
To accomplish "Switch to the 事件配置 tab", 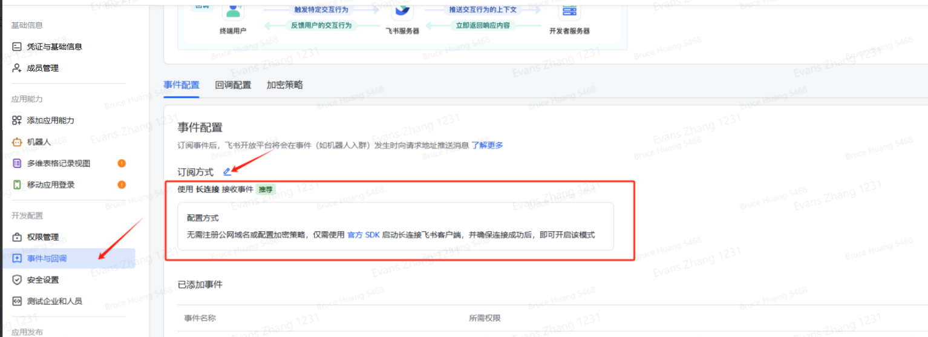I will click(x=181, y=85).
